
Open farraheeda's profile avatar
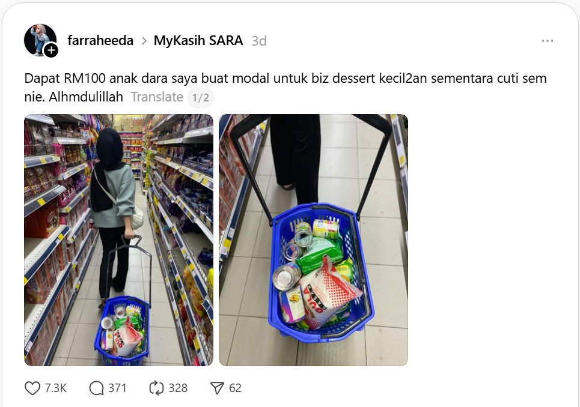tap(40, 40)
